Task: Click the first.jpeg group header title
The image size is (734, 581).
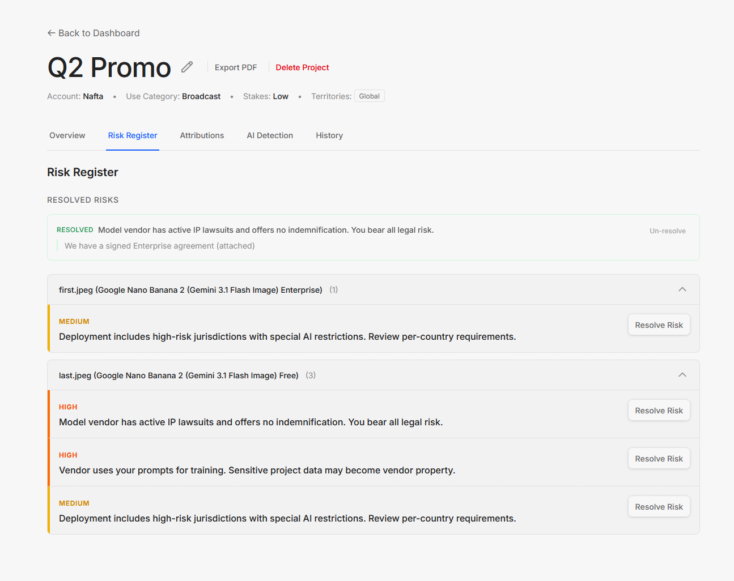Action: coord(190,290)
